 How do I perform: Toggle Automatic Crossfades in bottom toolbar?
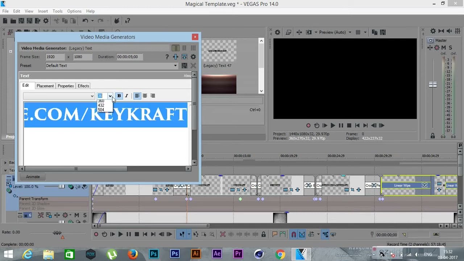pyautogui.click(x=302, y=235)
